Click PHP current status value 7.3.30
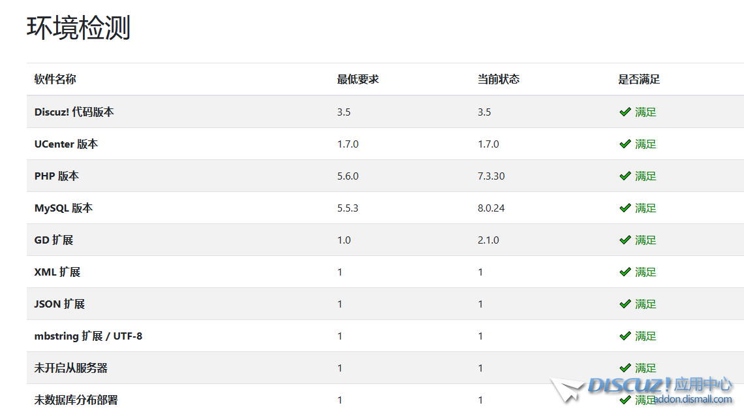 [491, 176]
